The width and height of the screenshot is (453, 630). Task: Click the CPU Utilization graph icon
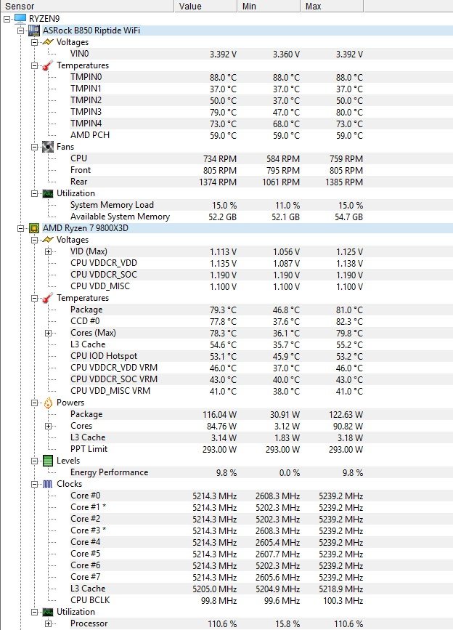pos(48,612)
